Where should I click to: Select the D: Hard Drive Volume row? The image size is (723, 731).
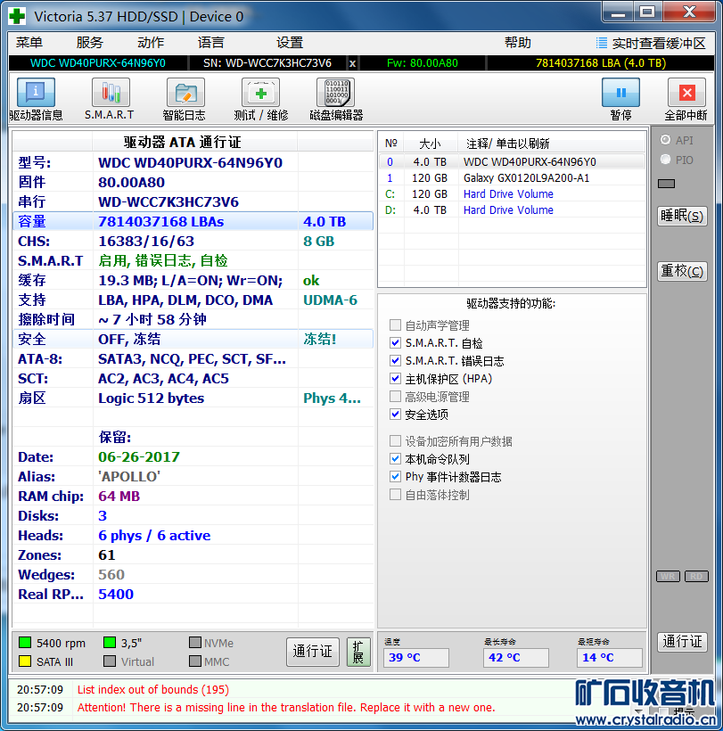coord(512,209)
